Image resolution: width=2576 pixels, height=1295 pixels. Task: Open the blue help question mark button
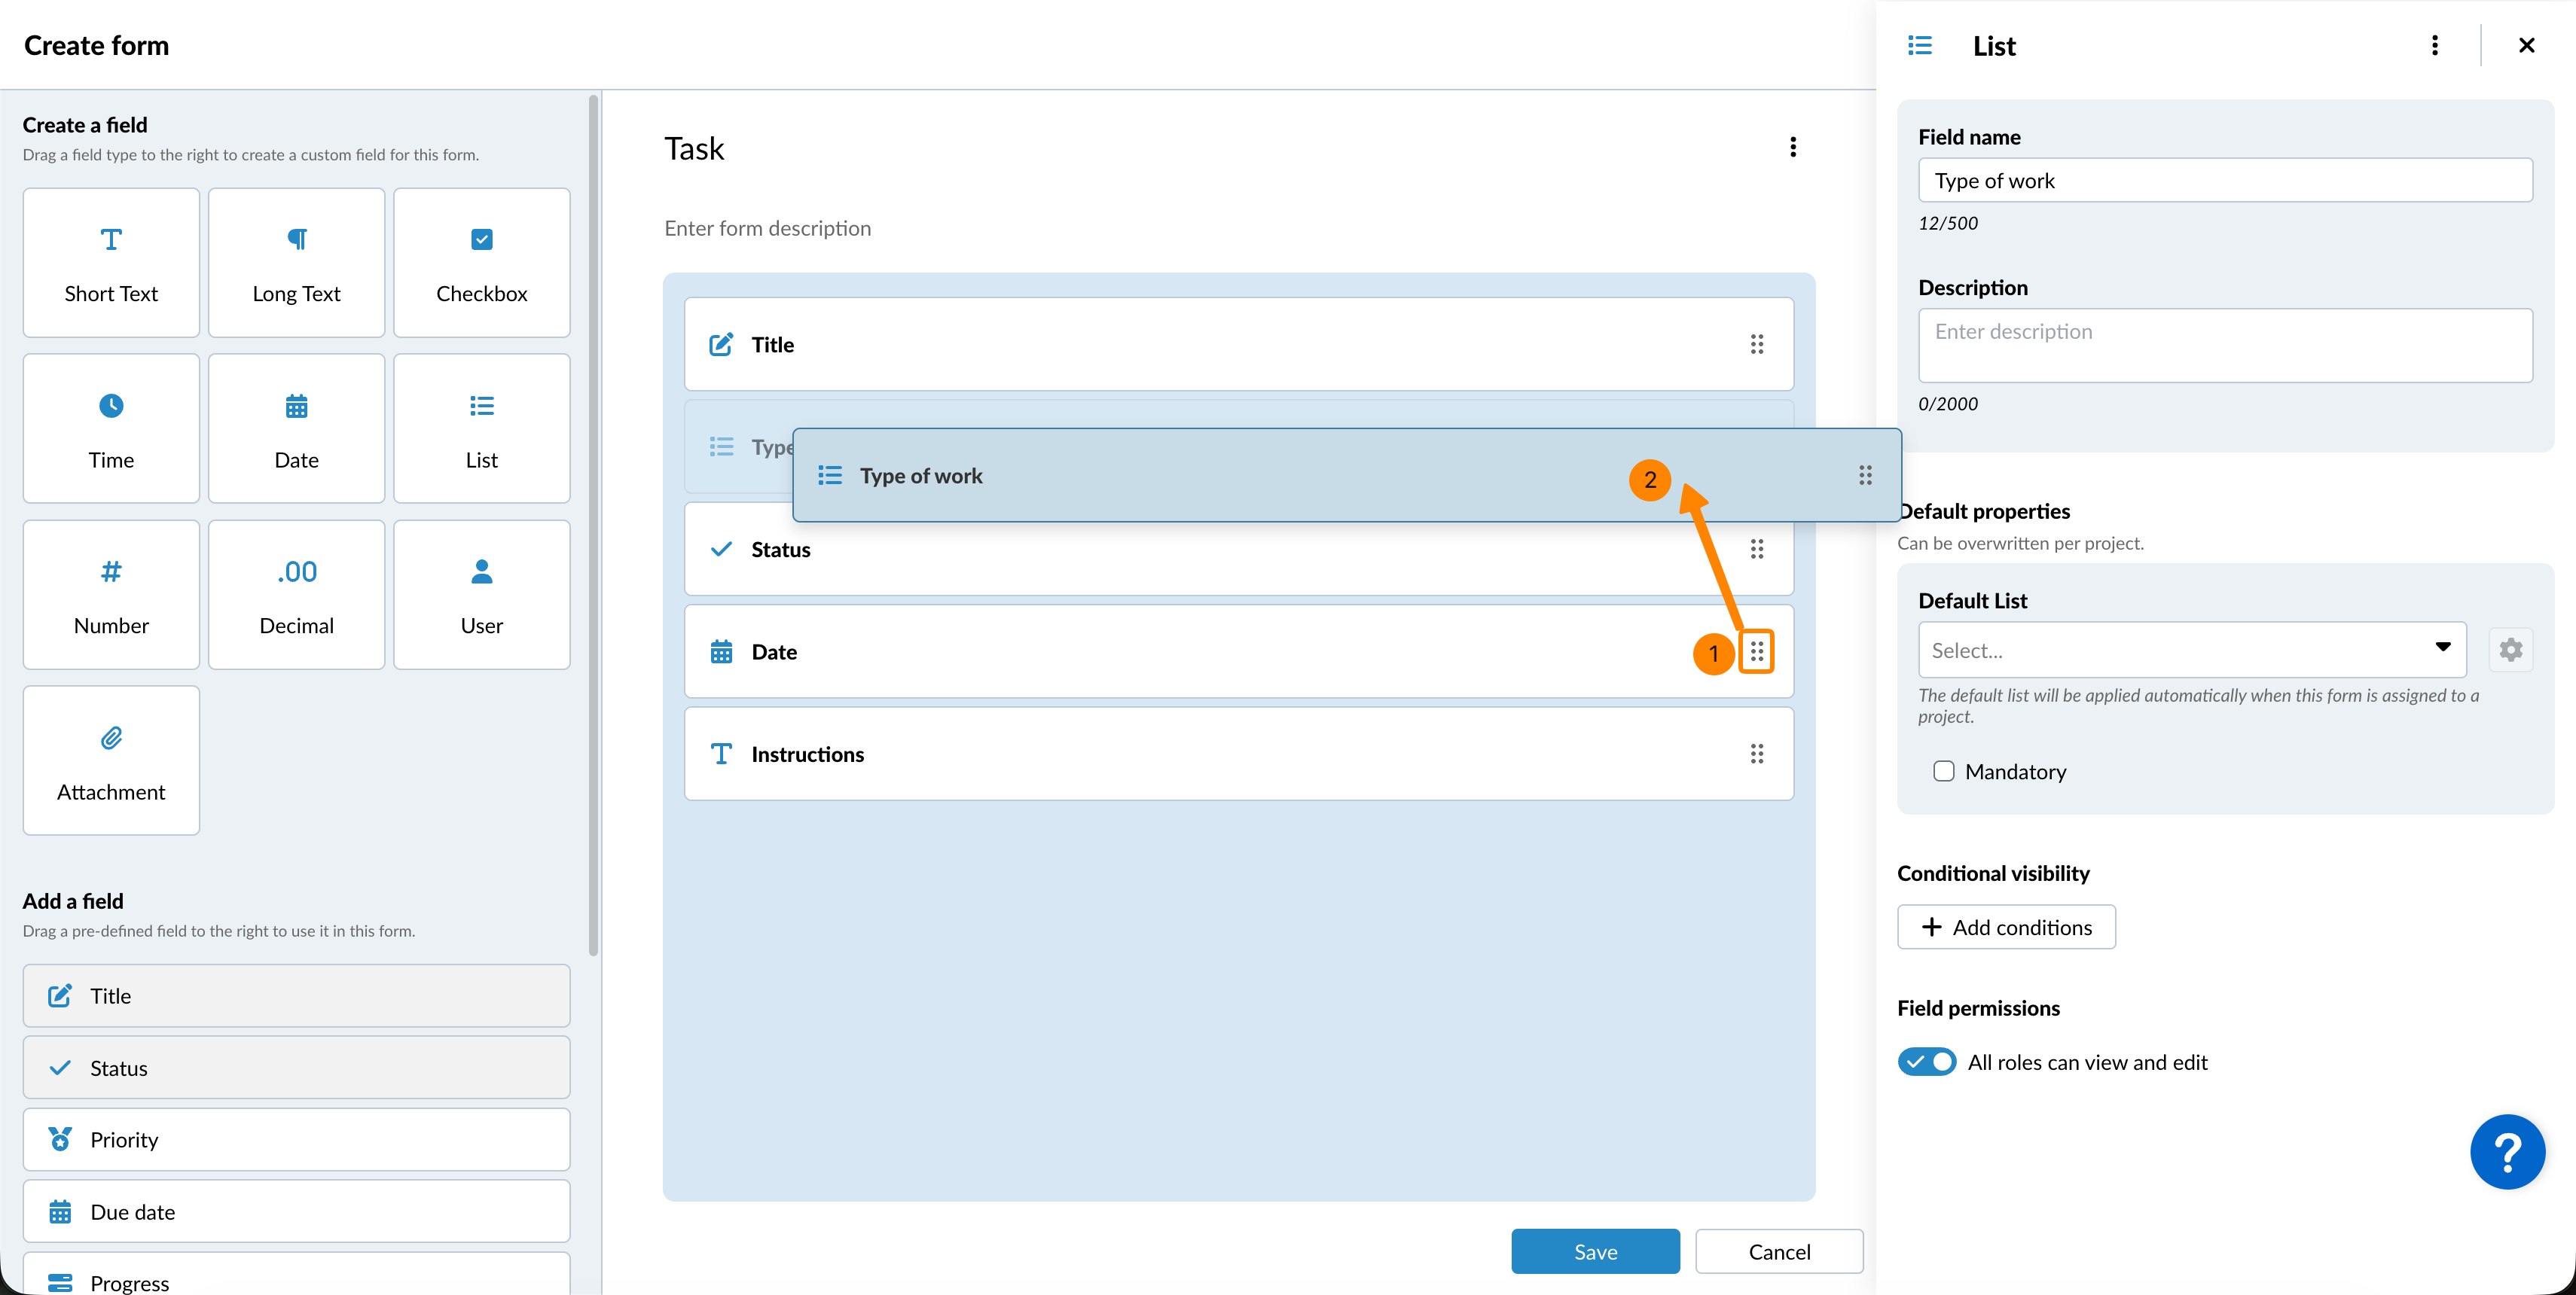coord(2507,1152)
